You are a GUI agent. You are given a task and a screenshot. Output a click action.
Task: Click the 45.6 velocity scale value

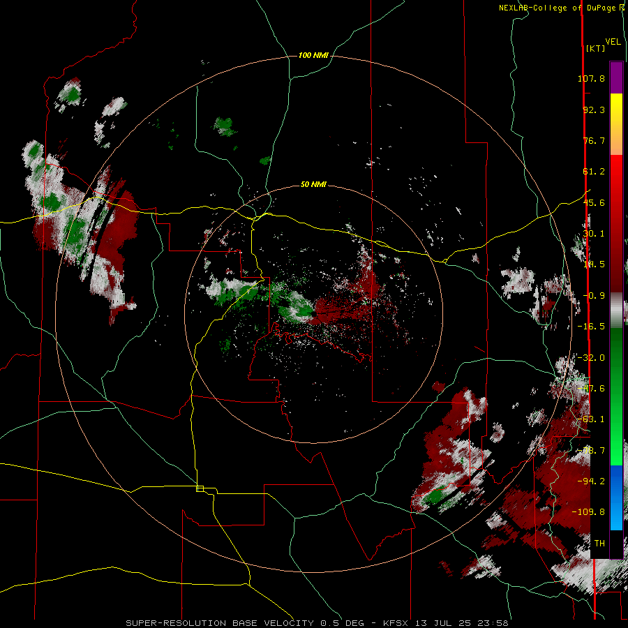coord(594,202)
